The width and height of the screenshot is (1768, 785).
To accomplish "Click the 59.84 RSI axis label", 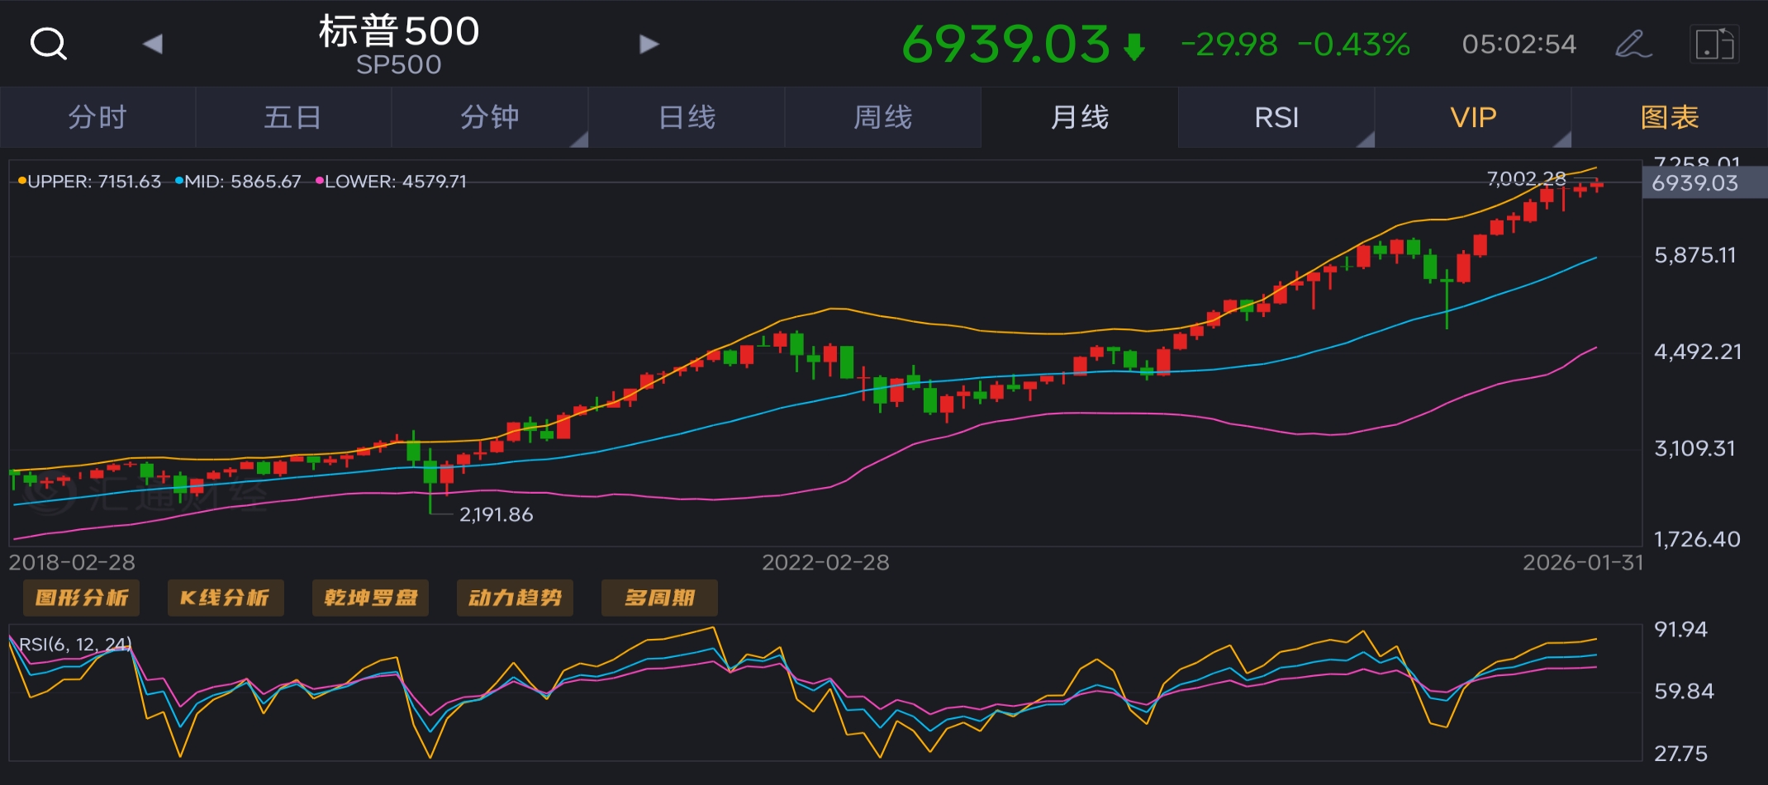I will click(1684, 691).
